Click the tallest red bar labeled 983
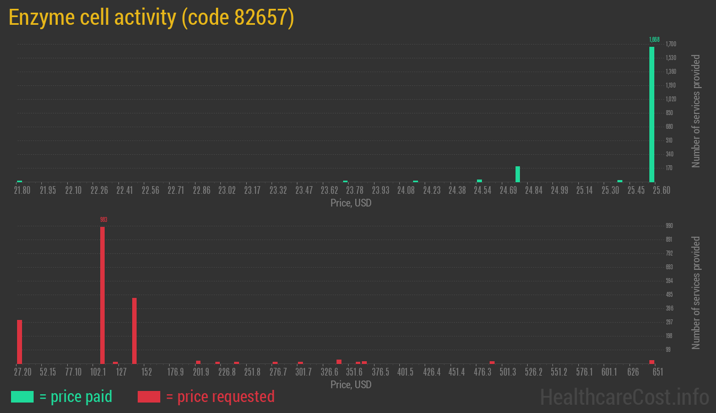The width and height of the screenshot is (716, 413). pyautogui.click(x=102, y=295)
